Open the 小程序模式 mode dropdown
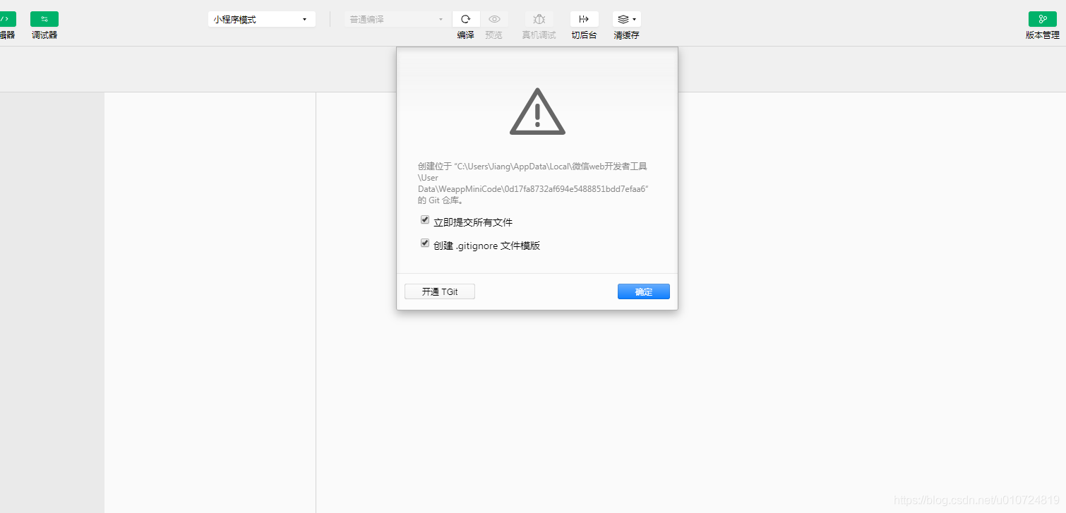Image resolution: width=1066 pixels, height=513 pixels. (x=261, y=19)
